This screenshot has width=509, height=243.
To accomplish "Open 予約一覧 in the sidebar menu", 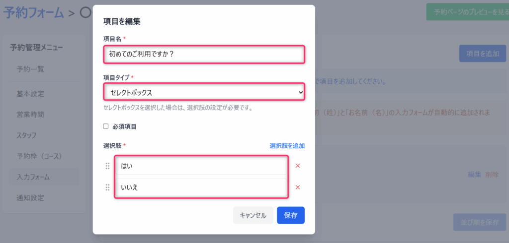I will (30, 69).
